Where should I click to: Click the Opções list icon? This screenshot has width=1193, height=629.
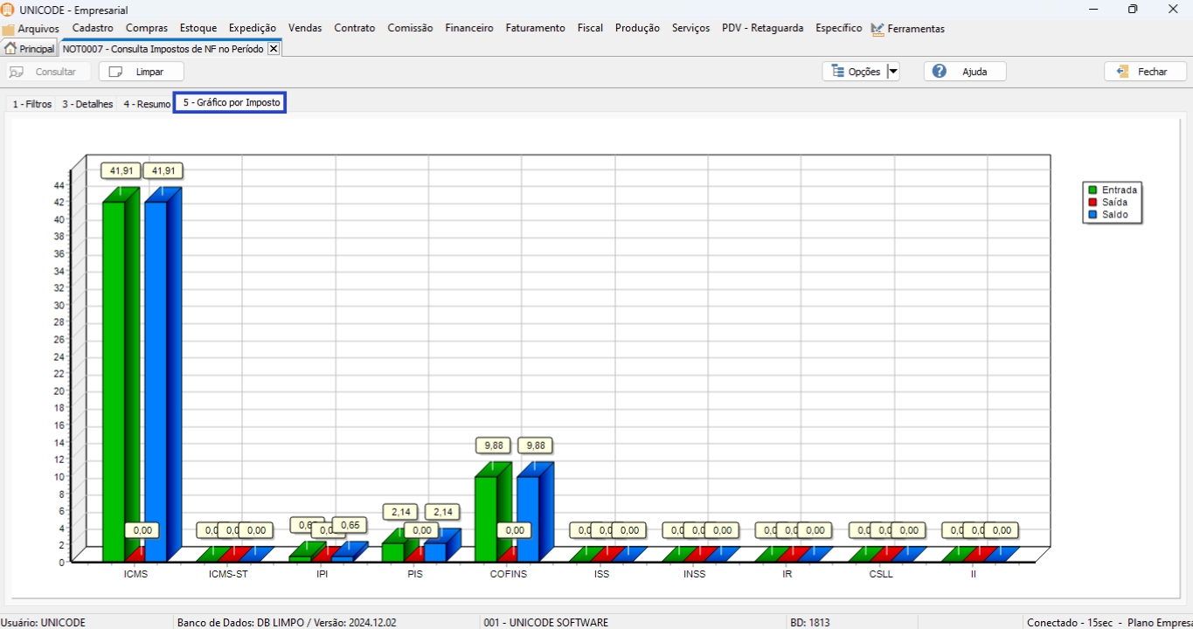pos(837,72)
